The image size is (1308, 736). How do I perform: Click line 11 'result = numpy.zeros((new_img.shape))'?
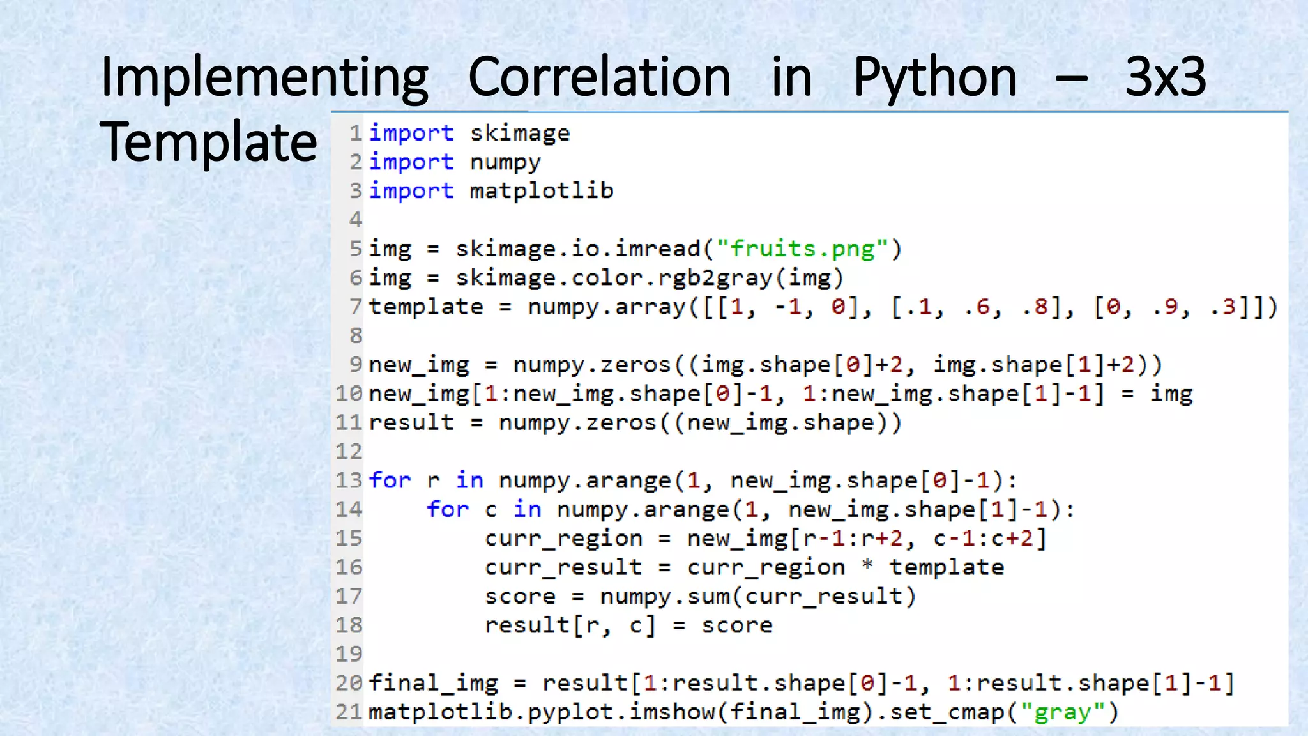point(635,422)
